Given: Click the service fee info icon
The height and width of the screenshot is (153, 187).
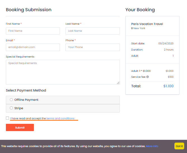Looking at the screenshot, I should pos(148,77).
